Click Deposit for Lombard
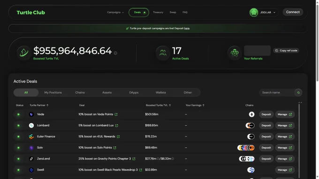 (266, 125)
